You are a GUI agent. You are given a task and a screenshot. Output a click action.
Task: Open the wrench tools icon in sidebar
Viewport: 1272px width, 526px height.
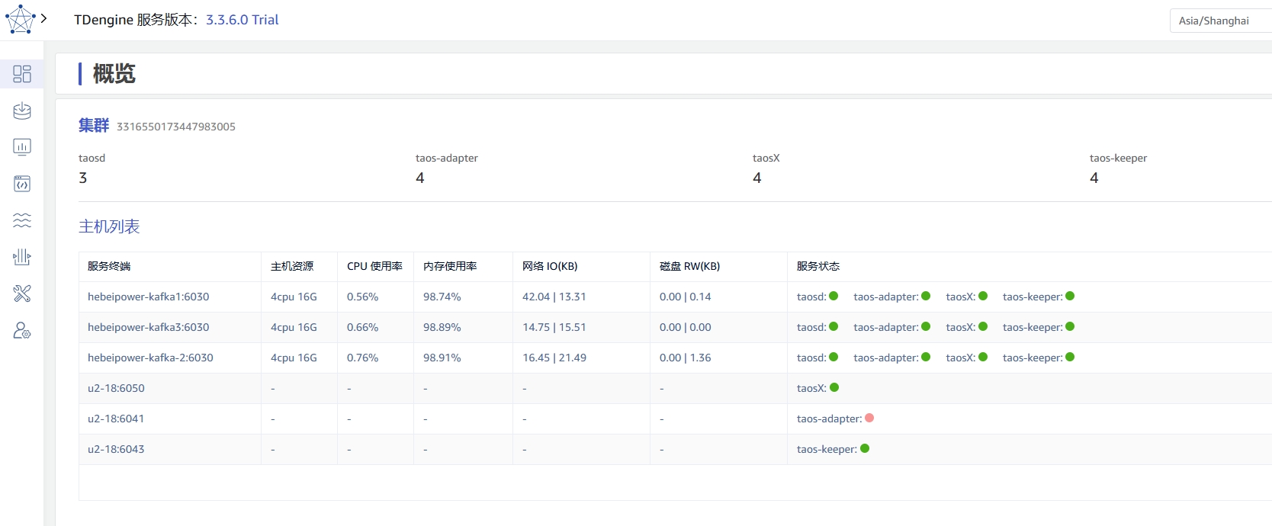click(22, 293)
